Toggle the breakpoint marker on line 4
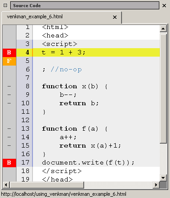The image size is (170, 198). coord(9,53)
